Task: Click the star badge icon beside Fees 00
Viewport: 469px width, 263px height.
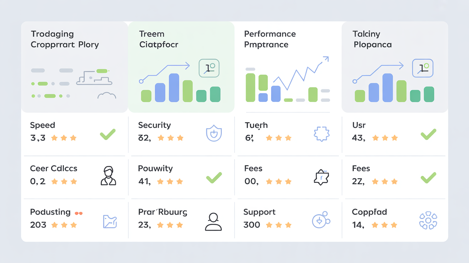Action: tap(321, 177)
